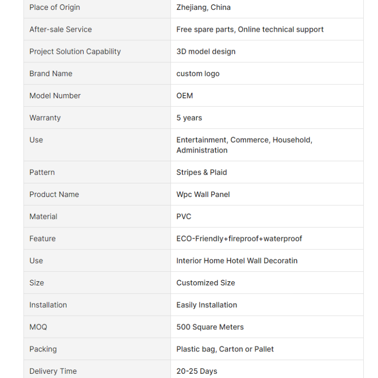Click the "PVC" material value
Image resolution: width=378 pixels, height=378 pixels.
click(184, 216)
